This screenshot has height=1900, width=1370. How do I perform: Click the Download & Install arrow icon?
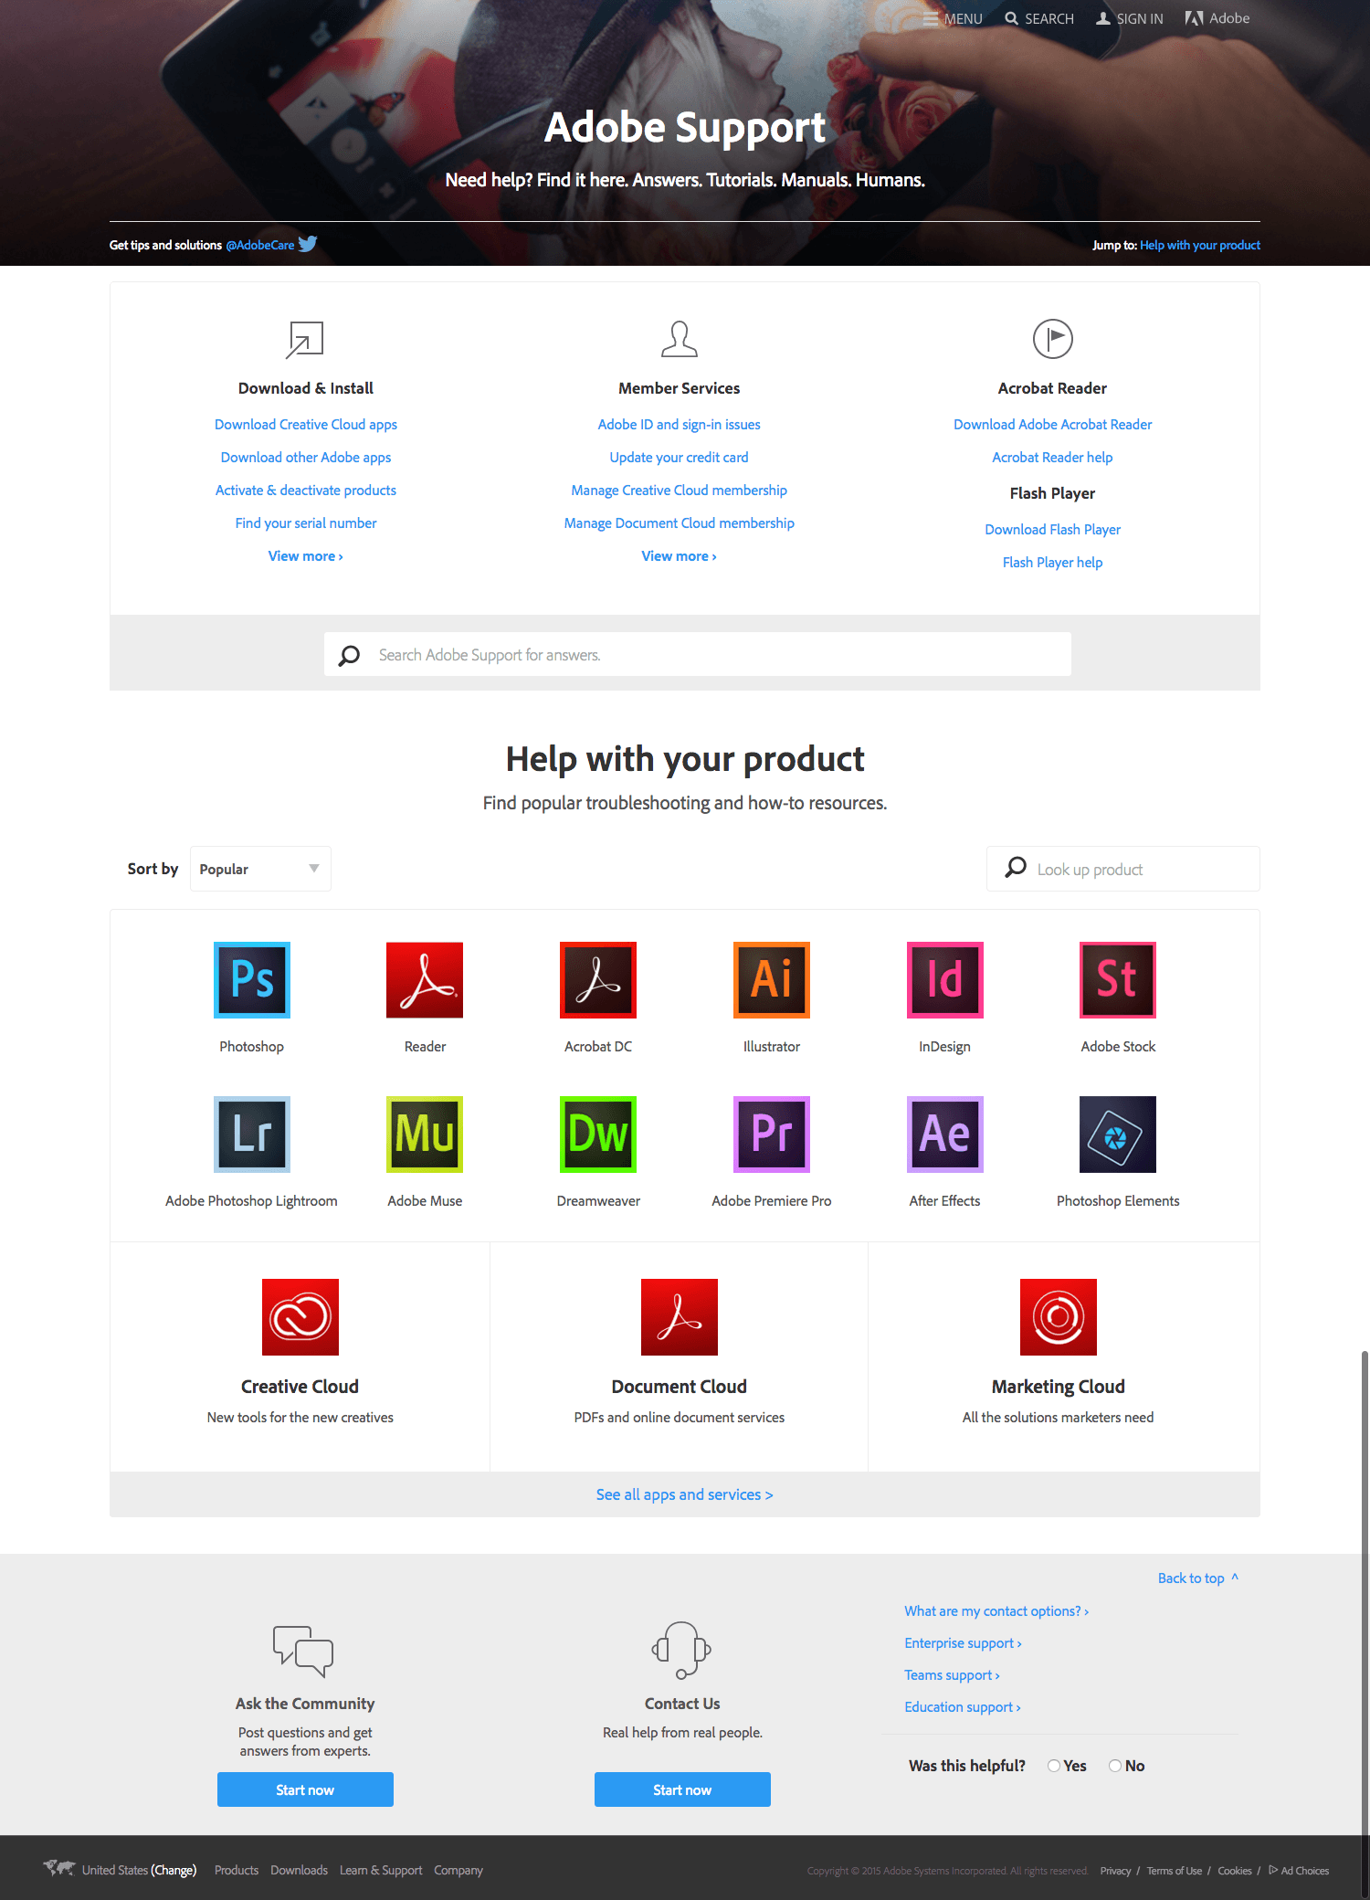(x=305, y=340)
